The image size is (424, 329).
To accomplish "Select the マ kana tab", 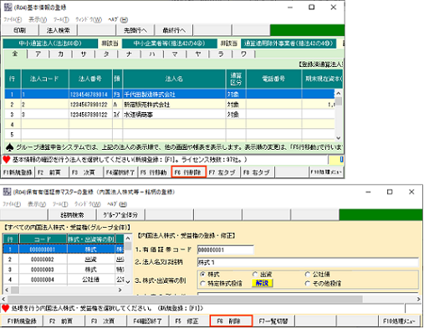I will [175, 54].
